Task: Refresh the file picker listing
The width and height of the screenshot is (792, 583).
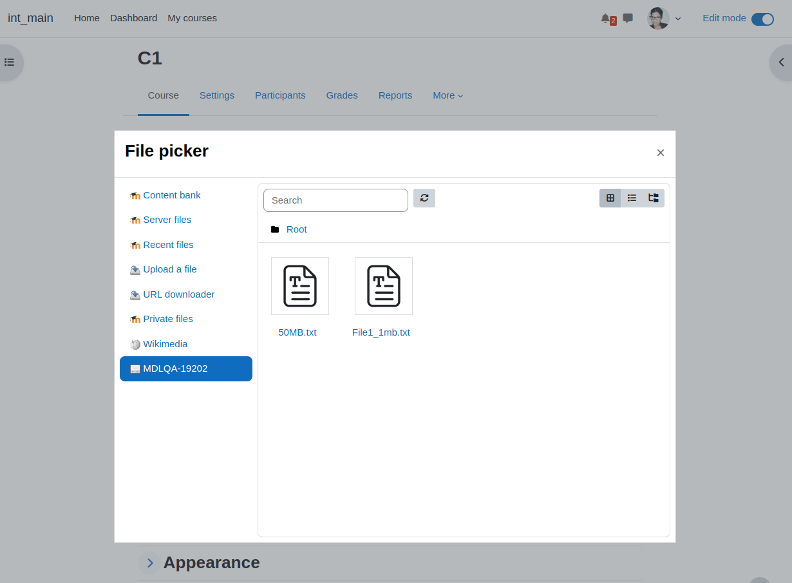Action: tap(424, 198)
